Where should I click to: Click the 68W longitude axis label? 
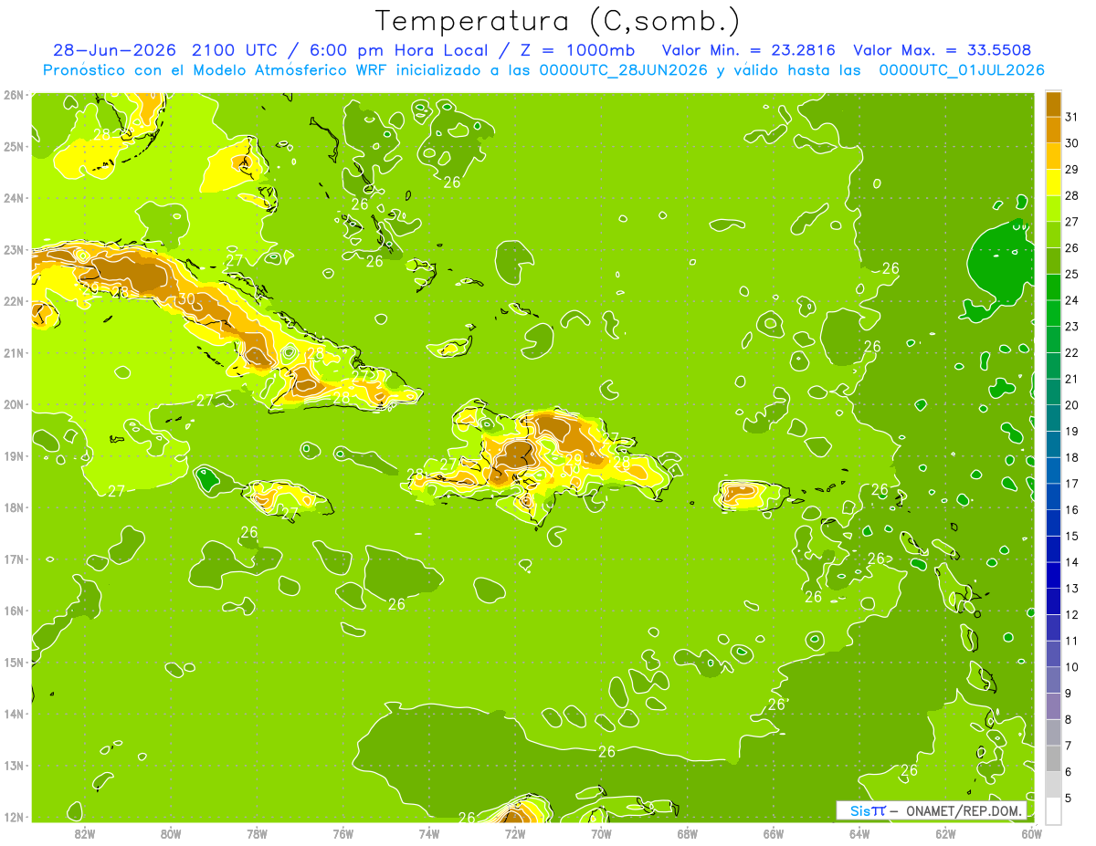click(x=687, y=833)
